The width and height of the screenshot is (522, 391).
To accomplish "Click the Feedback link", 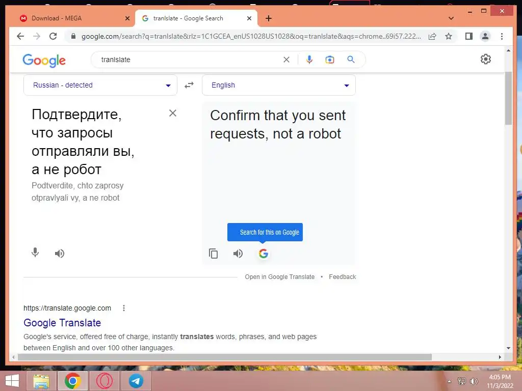I will [342, 276].
